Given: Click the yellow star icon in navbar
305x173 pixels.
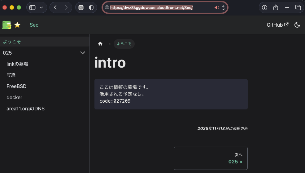Looking at the screenshot, I should (17, 25).
